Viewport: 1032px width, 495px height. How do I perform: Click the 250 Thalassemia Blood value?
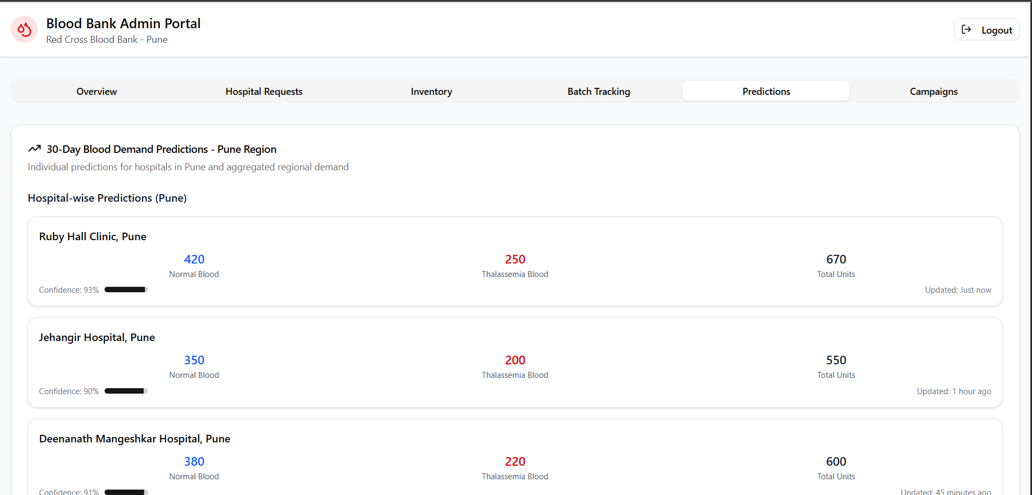515,259
